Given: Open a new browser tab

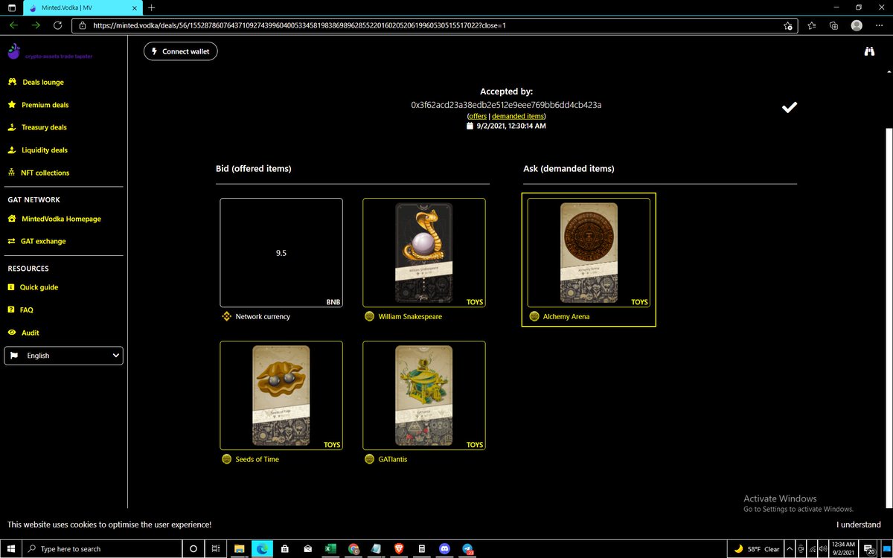Looking at the screenshot, I should click(x=151, y=7).
